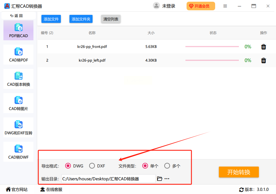Click the 添加文件 button

tap(51, 19)
